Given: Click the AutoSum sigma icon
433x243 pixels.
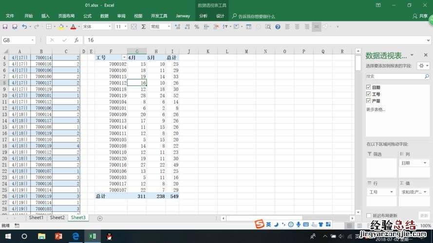Looking at the screenshot, I should (x=144, y=27).
